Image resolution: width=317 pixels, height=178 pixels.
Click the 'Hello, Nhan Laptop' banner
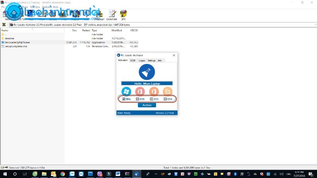click(x=147, y=83)
